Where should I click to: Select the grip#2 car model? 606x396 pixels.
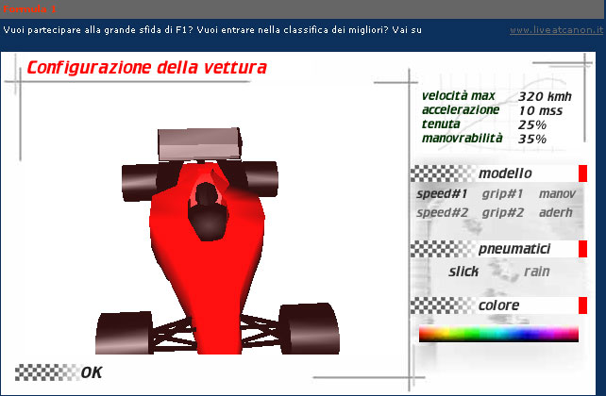(x=502, y=212)
